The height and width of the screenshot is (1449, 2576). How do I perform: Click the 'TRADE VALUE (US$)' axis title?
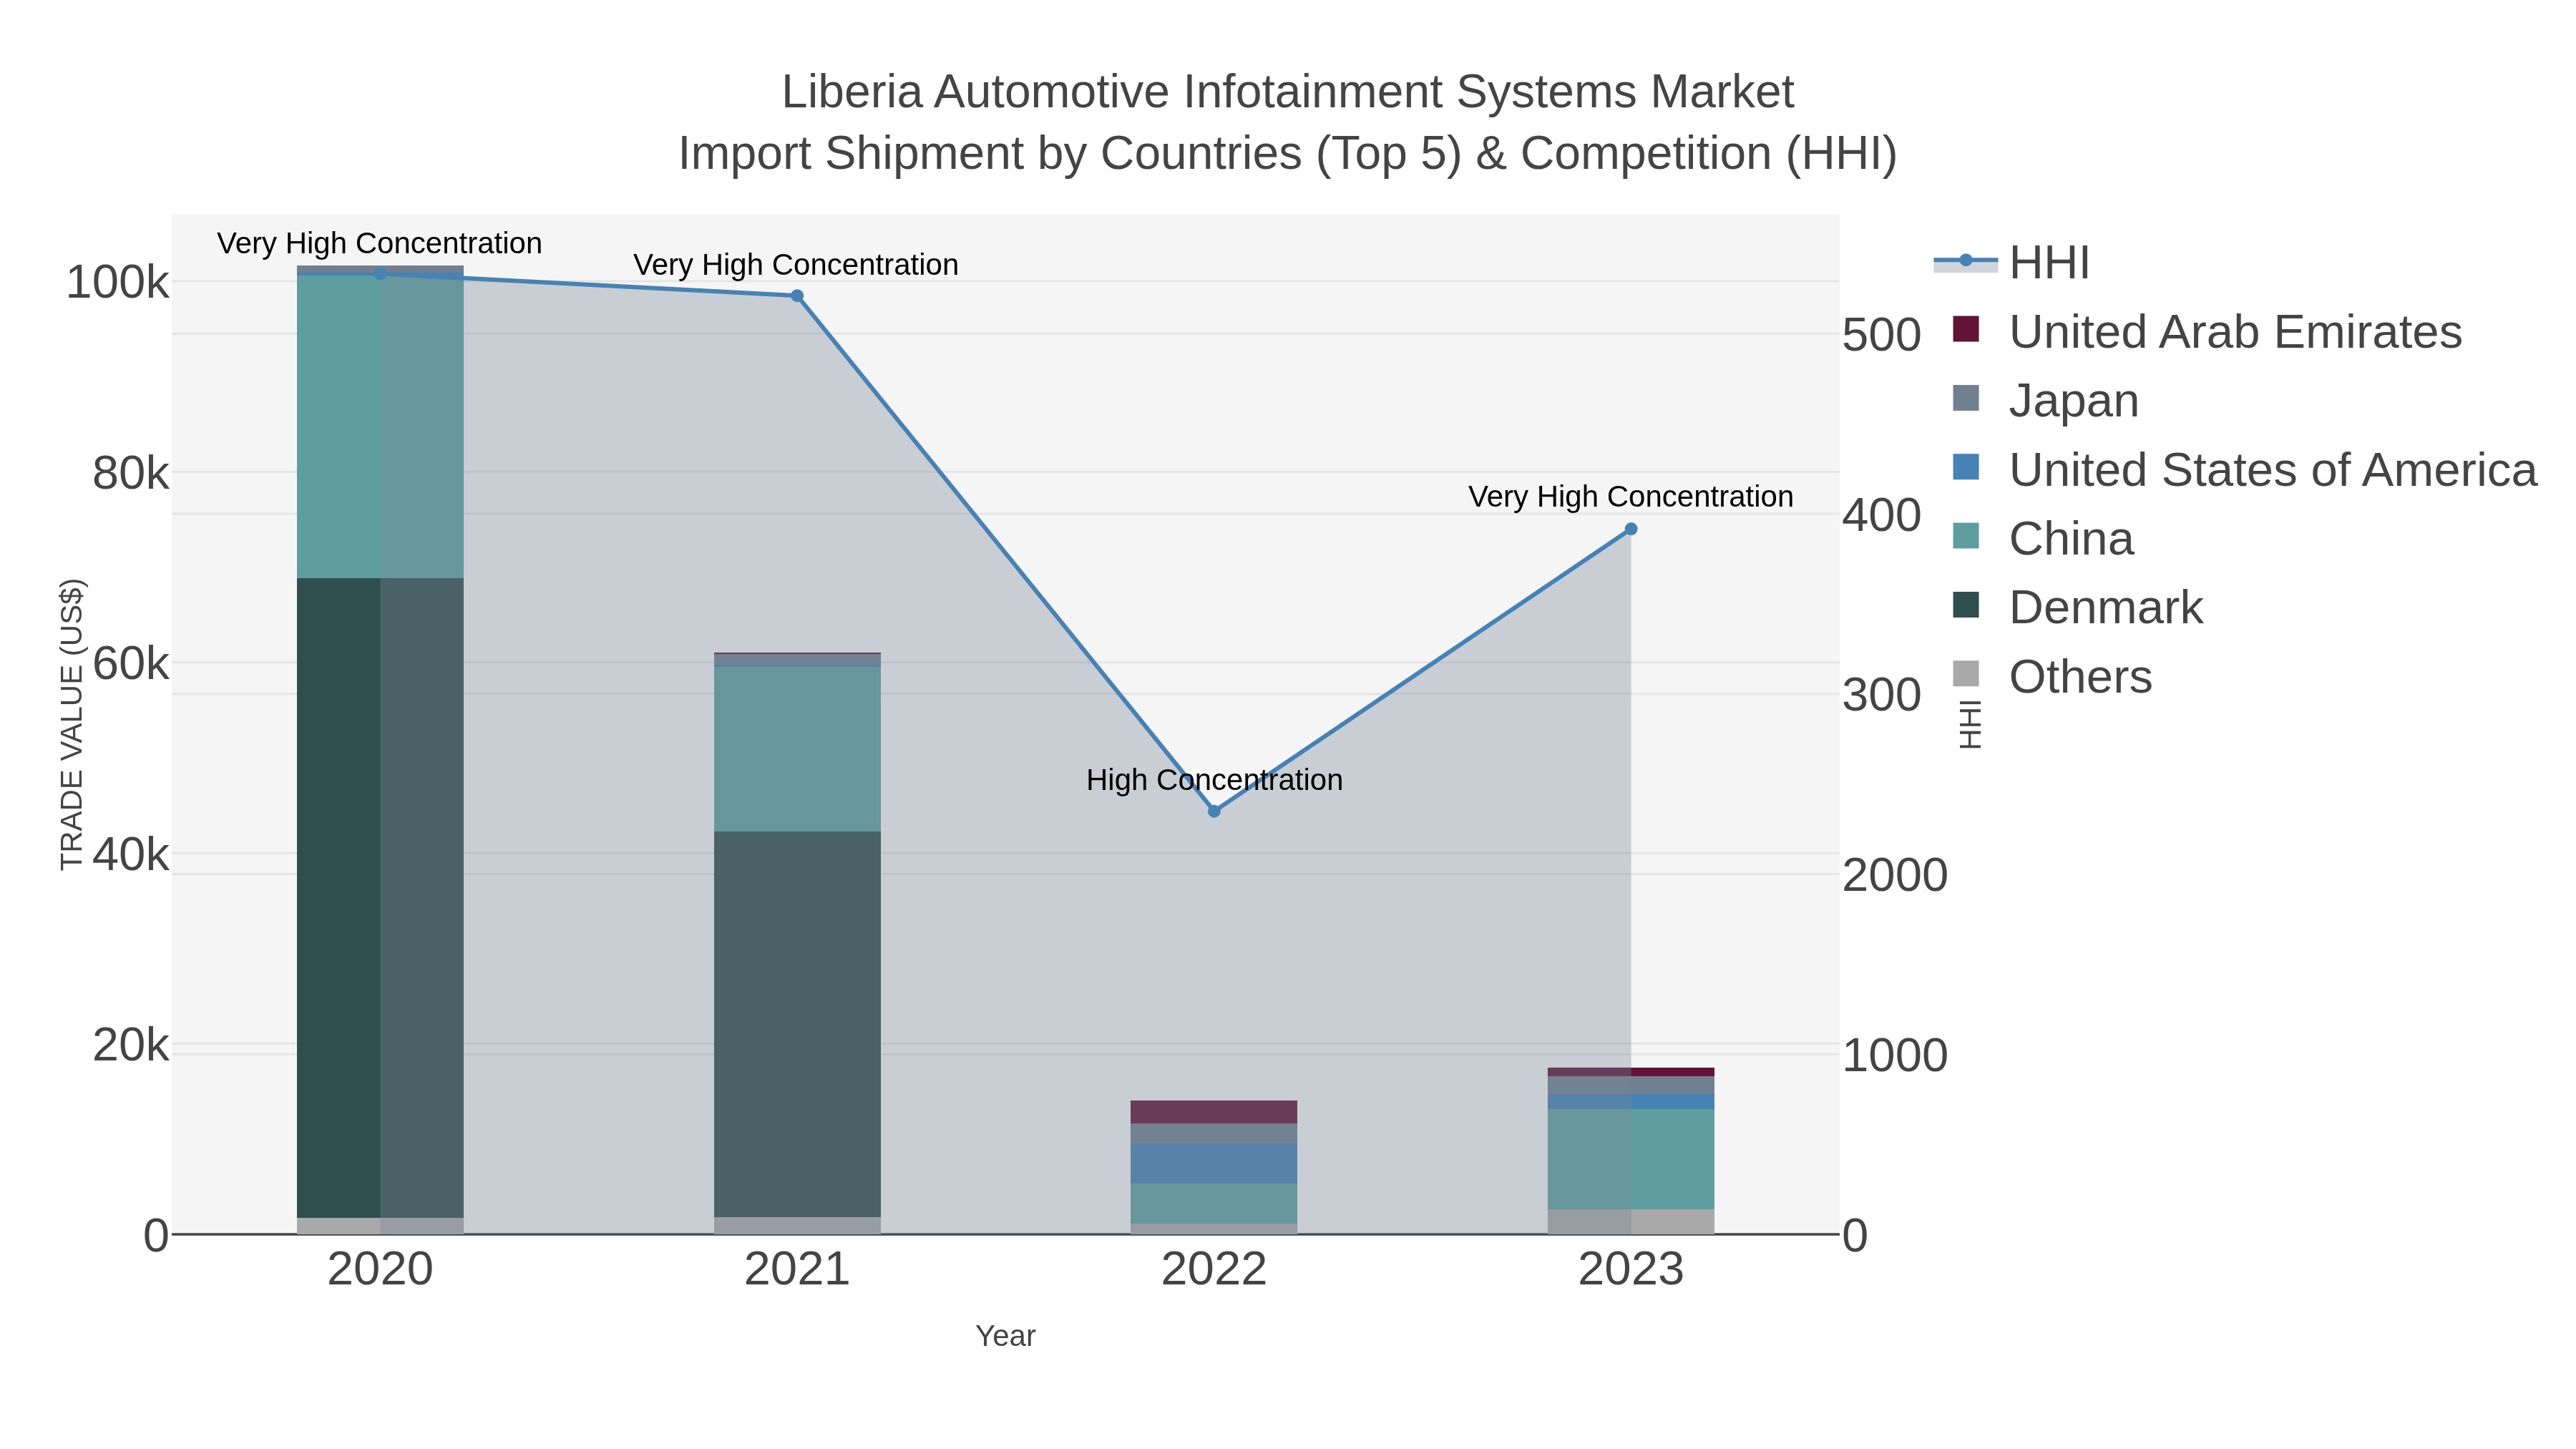tap(72, 724)
